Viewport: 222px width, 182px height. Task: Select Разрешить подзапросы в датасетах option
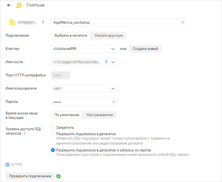53,134
